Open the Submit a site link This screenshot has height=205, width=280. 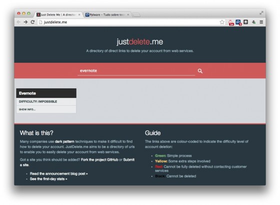tap(77, 162)
